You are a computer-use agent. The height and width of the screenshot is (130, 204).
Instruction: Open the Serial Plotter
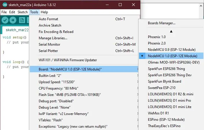coord(84,51)
